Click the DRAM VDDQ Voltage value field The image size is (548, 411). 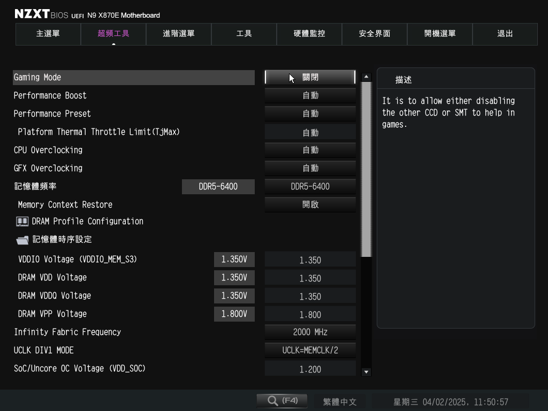coord(310,296)
